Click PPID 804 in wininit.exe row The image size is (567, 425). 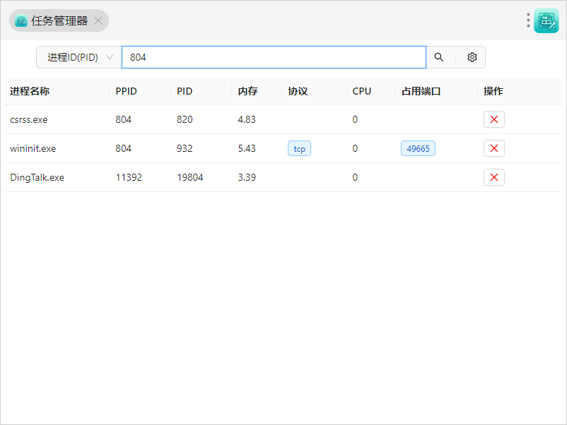click(x=123, y=148)
